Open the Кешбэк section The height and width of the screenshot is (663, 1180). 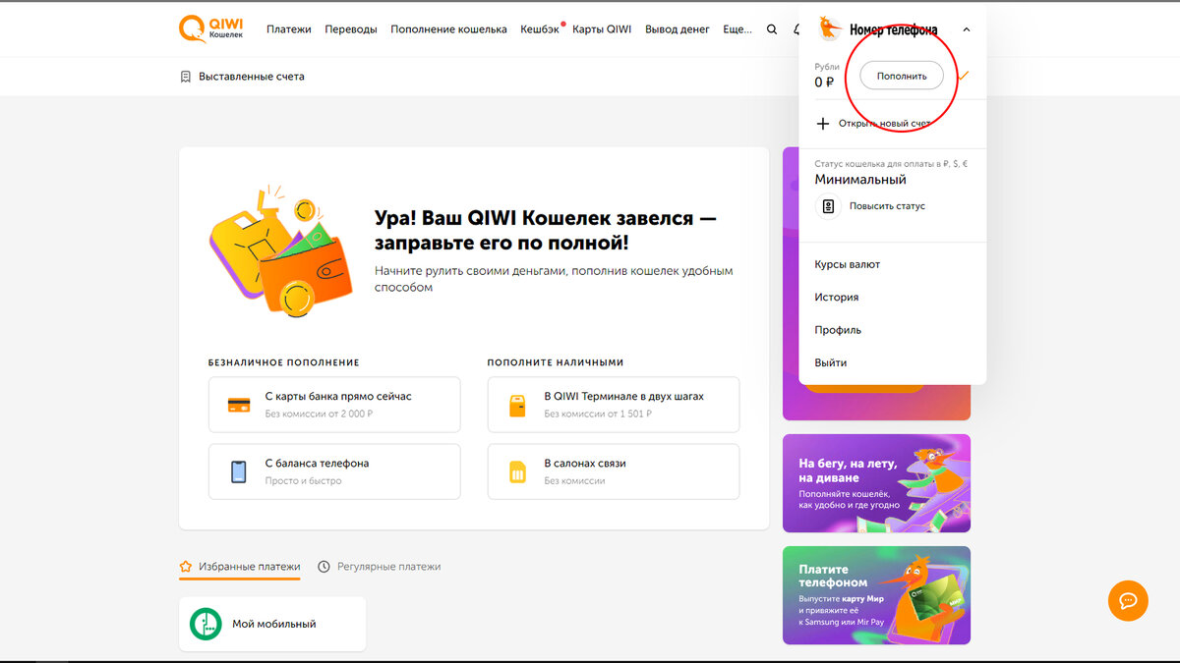pyautogui.click(x=540, y=29)
